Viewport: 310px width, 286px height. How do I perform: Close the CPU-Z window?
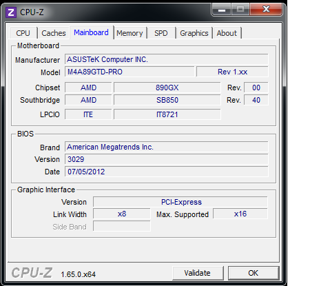coord(266,9)
